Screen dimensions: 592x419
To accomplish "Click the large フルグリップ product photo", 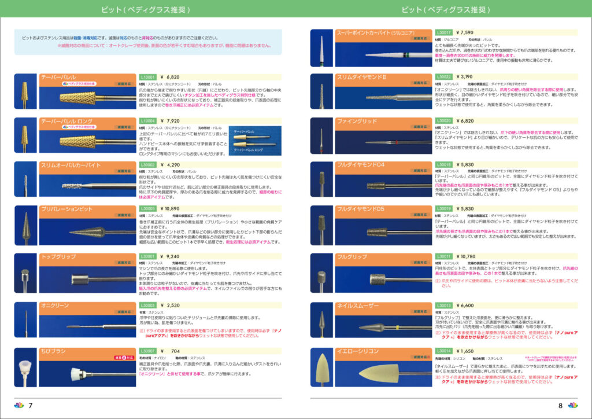I will tap(384, 280).
